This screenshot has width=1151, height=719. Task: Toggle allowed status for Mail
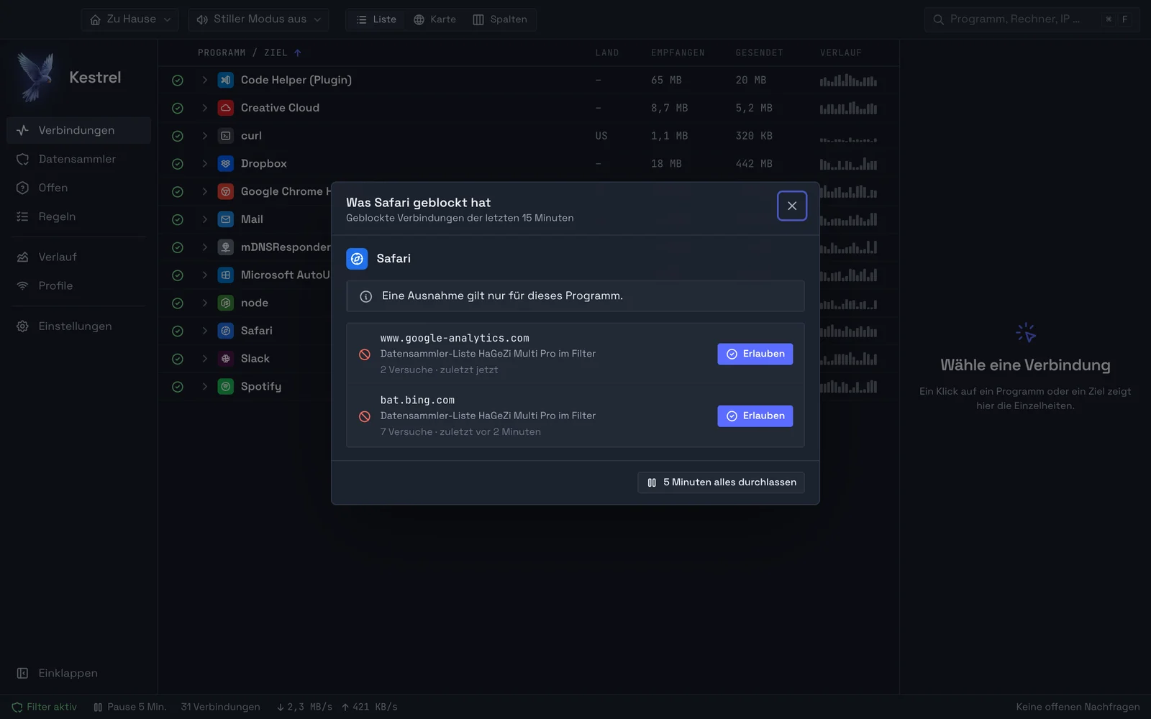178,220
